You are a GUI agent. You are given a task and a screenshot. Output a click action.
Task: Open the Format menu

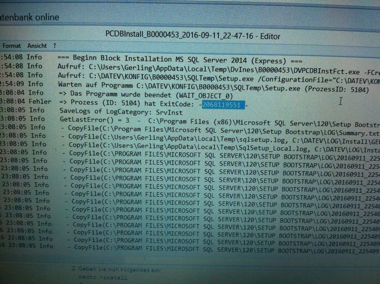[x=11, y=46]
